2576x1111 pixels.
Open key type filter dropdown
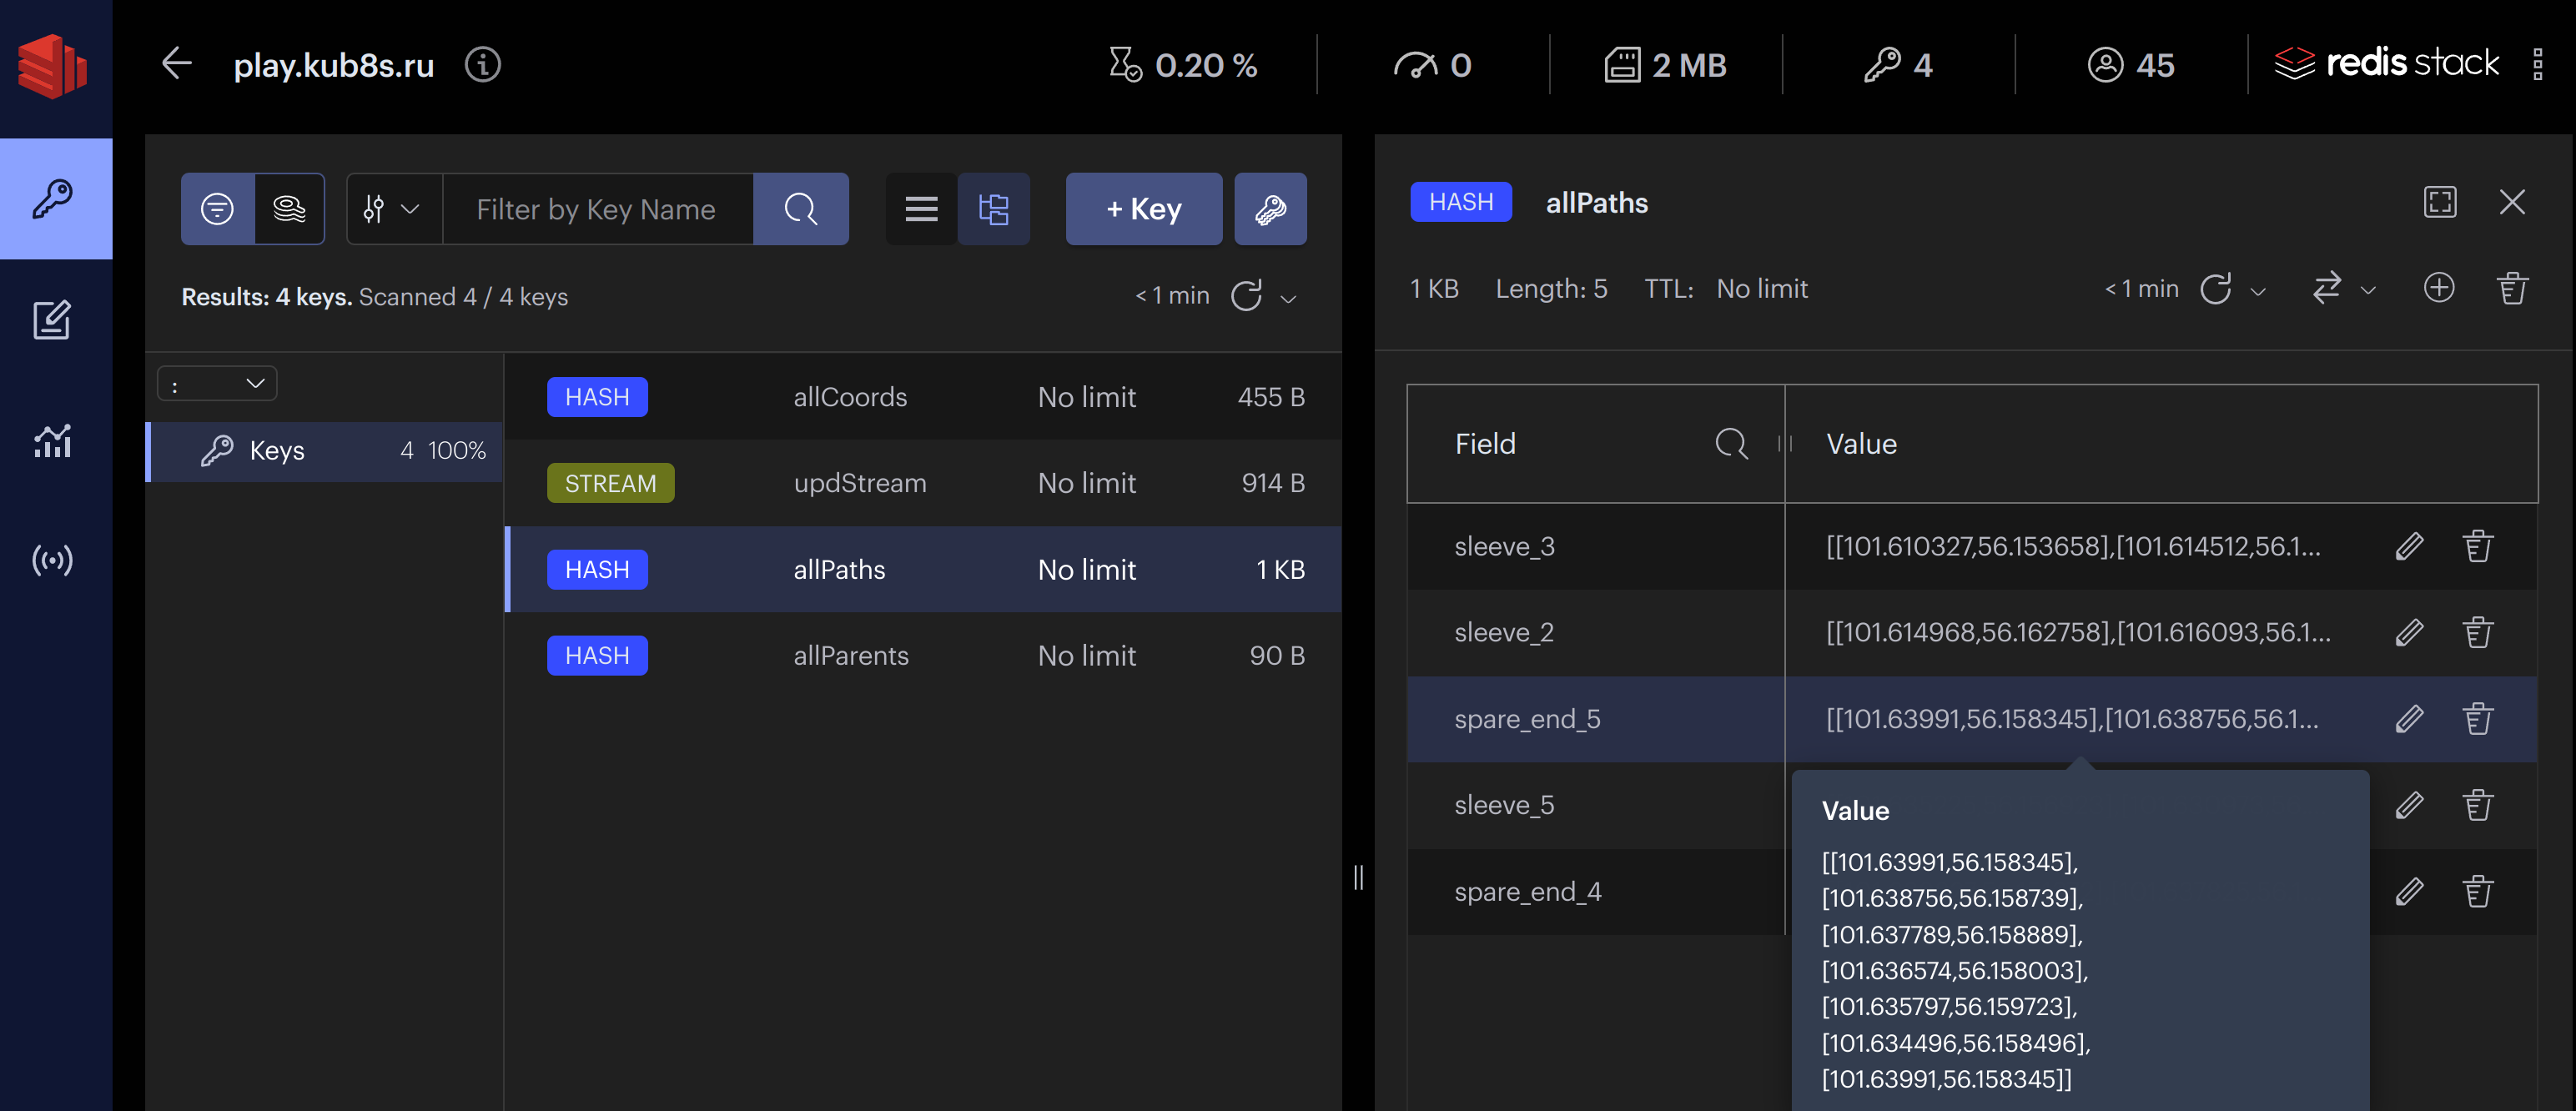click(394, 208)
